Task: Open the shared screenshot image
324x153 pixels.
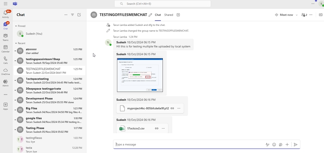Action: (140, 75)
